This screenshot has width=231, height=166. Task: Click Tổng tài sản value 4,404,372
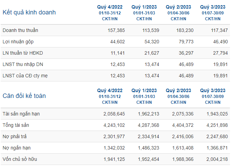tap(183, 125)
